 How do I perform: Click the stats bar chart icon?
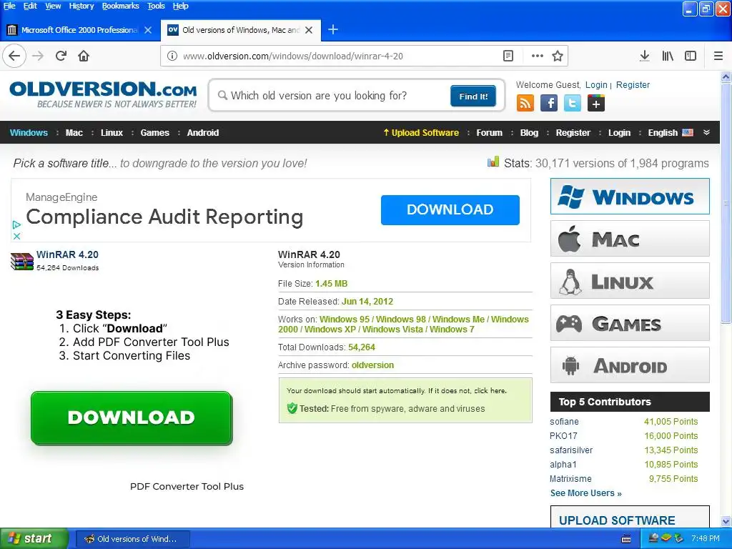click(x=493, y=162)
